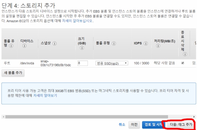The height and width of the screenshot is (130, 197).
Task: Click info icon under 크기 (GiB) header
Action: click(82, 48)
